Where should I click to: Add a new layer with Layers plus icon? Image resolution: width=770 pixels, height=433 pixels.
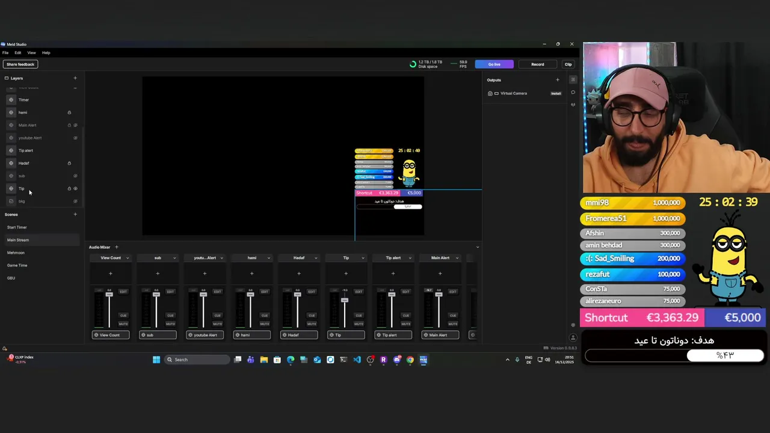click(x=75, y=78)
